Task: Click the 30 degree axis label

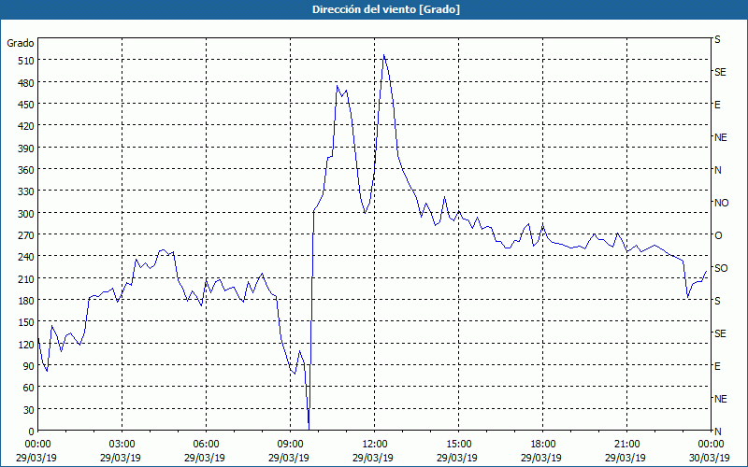Action: [29, 410]
